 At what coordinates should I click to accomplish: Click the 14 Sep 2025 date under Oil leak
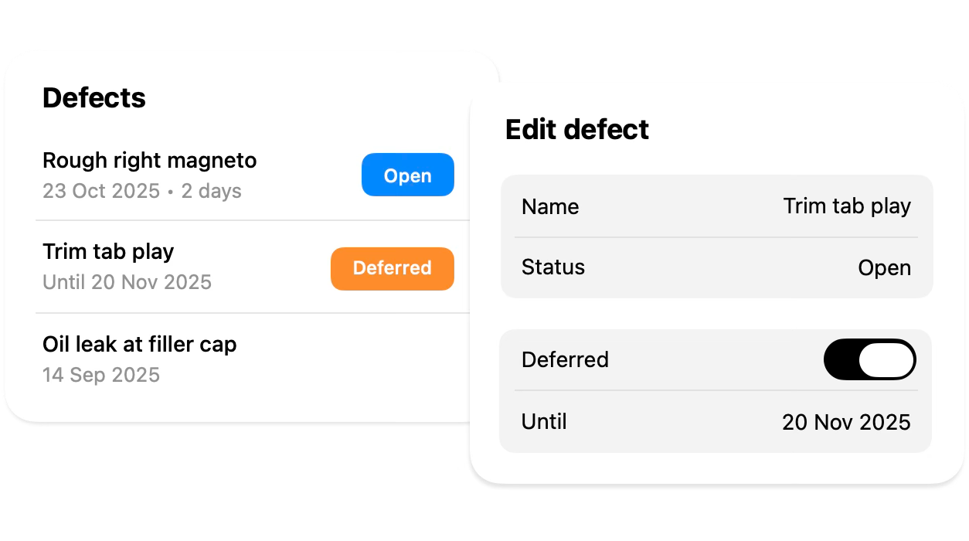(101, 376)
